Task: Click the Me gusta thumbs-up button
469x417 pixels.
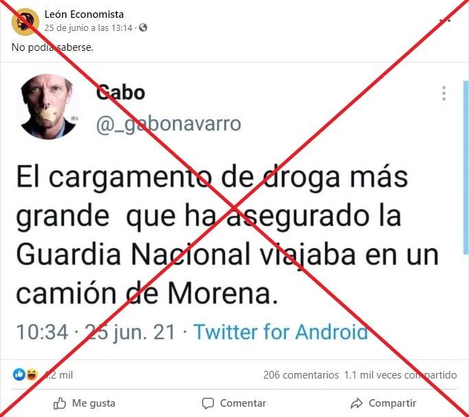Action: click(85, 403)
